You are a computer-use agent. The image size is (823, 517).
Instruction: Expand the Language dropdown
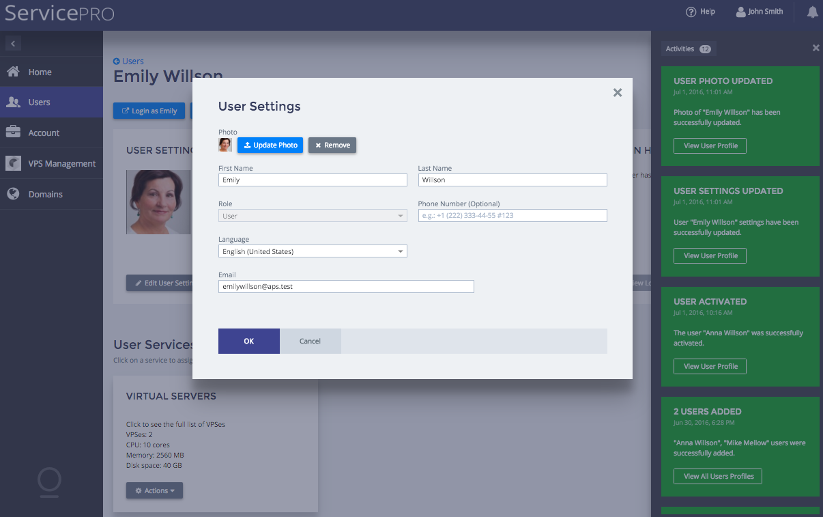coord(313,251)
